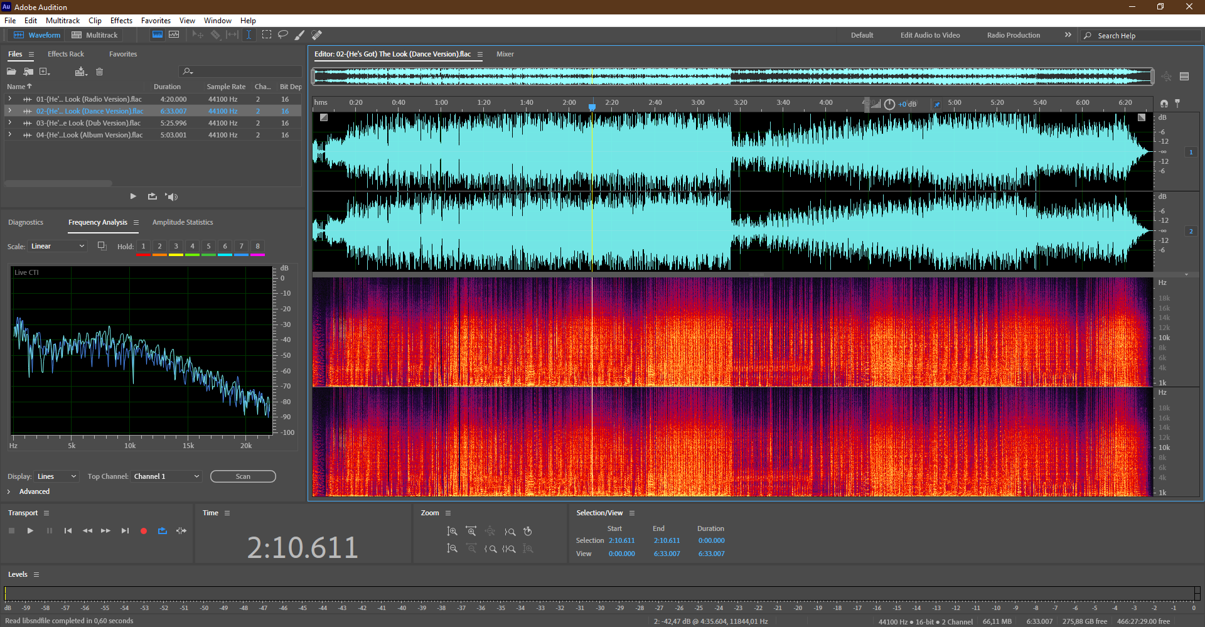Viewport: 1205px width, 627px height.
Task: Click Zoom to In Point icon
Action: (490, 549)
